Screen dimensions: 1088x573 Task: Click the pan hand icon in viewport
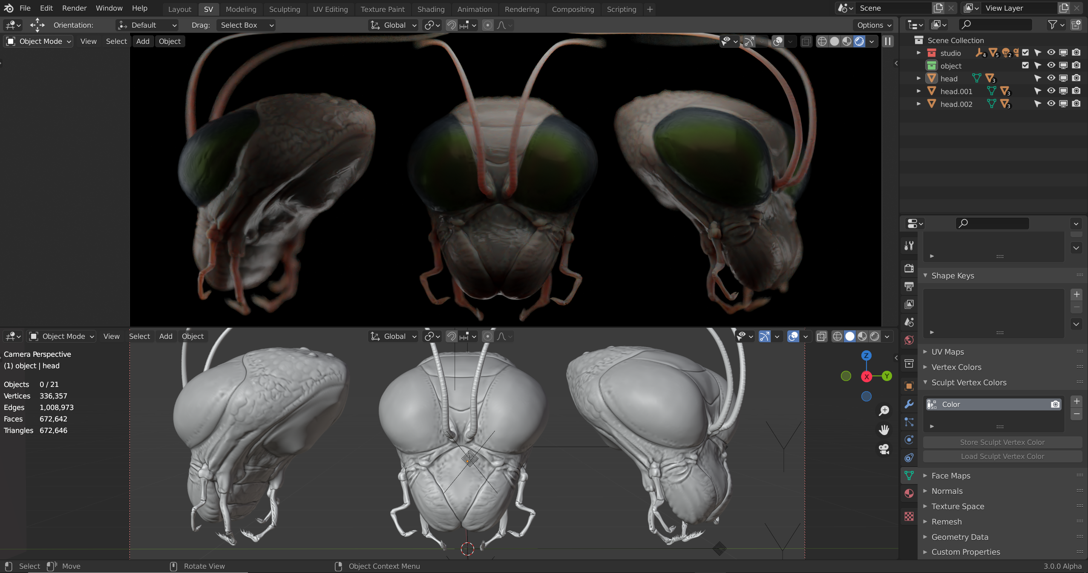point(884,430)
